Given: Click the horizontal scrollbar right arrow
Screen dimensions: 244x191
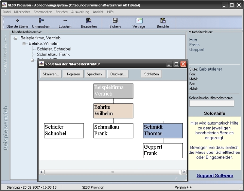Looking at the screenshot, I should click(184, 172).
